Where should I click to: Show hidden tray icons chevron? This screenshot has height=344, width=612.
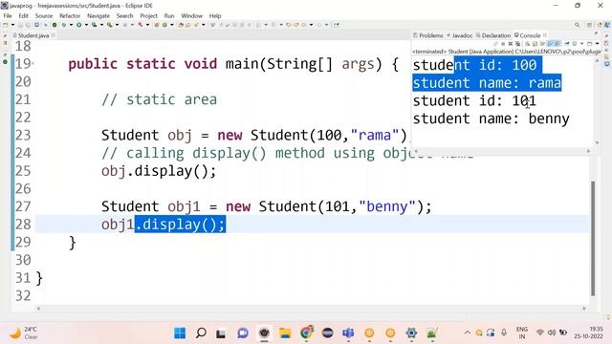[x=467, y=333]
